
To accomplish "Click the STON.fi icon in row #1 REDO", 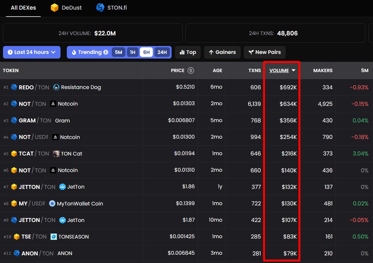I will click(x=14, y=87).
